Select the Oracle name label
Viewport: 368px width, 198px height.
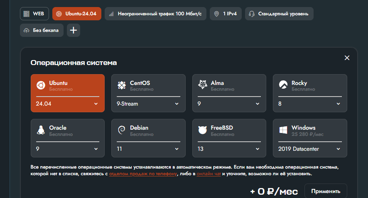58,128
